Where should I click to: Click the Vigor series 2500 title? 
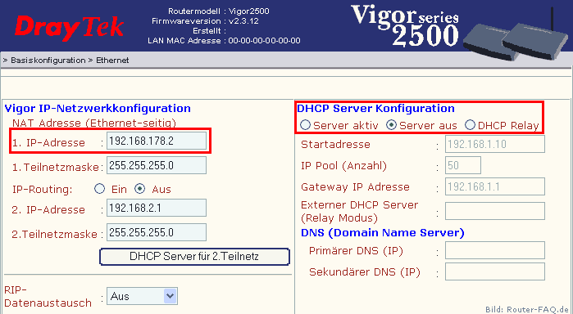(x=404, y=26)
